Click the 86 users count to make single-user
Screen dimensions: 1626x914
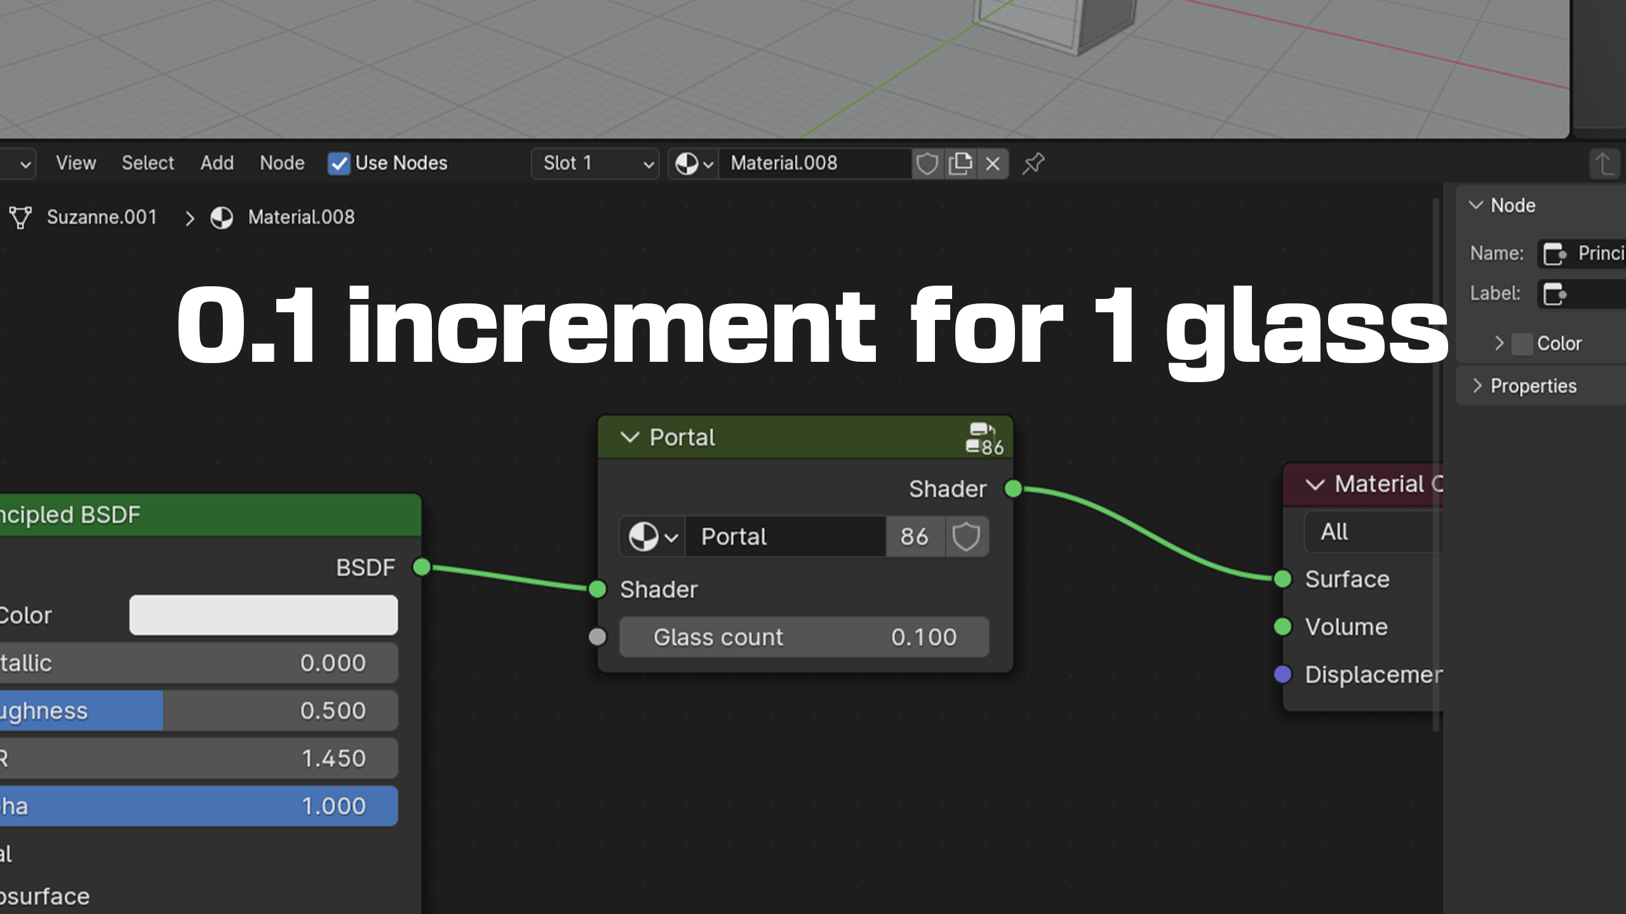915,536
